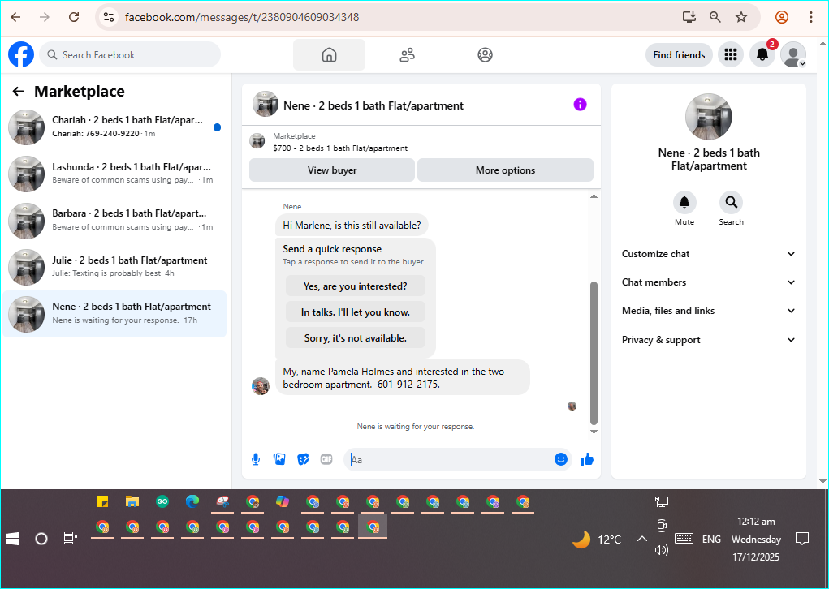Open Microsoft Edge from taskbar
Viewport: 829px width, 589px height.
click(x=192, y=502)
